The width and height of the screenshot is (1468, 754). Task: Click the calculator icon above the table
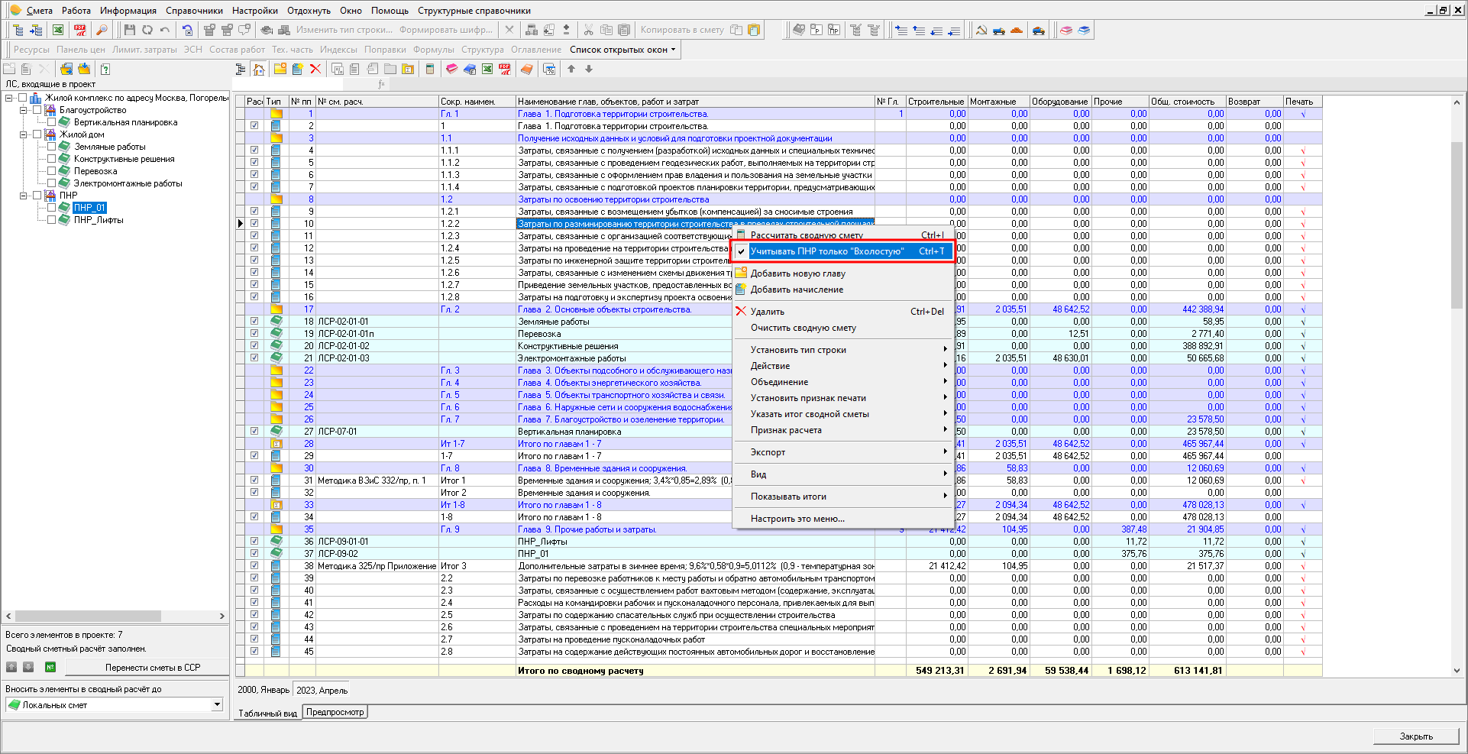click(430, 69)
